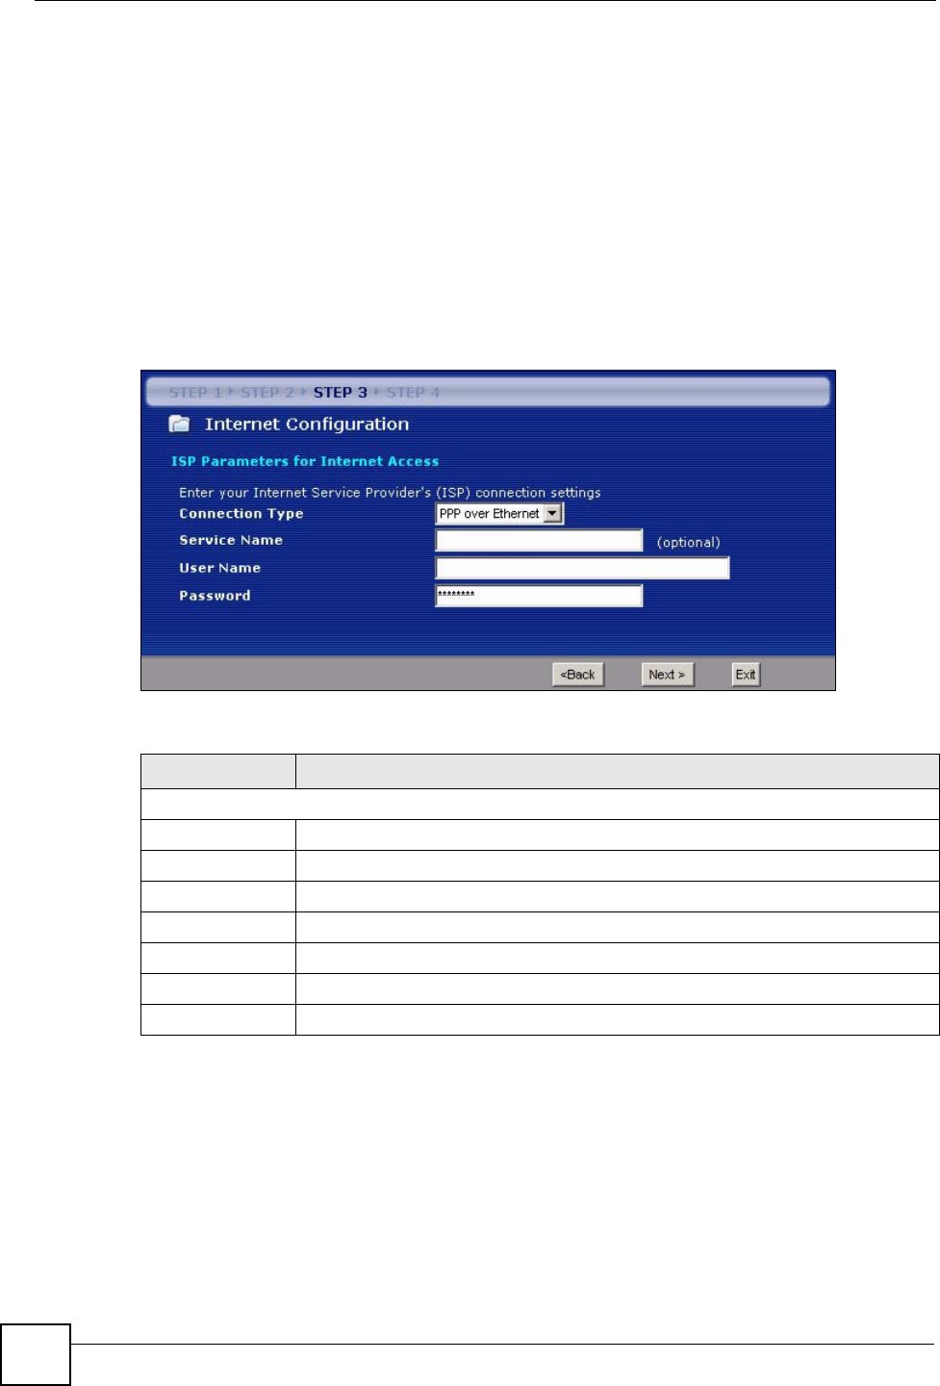This screenshot has width=940, height=1386.
Task: Click the Exit button
Action: (x=746, y=675)
